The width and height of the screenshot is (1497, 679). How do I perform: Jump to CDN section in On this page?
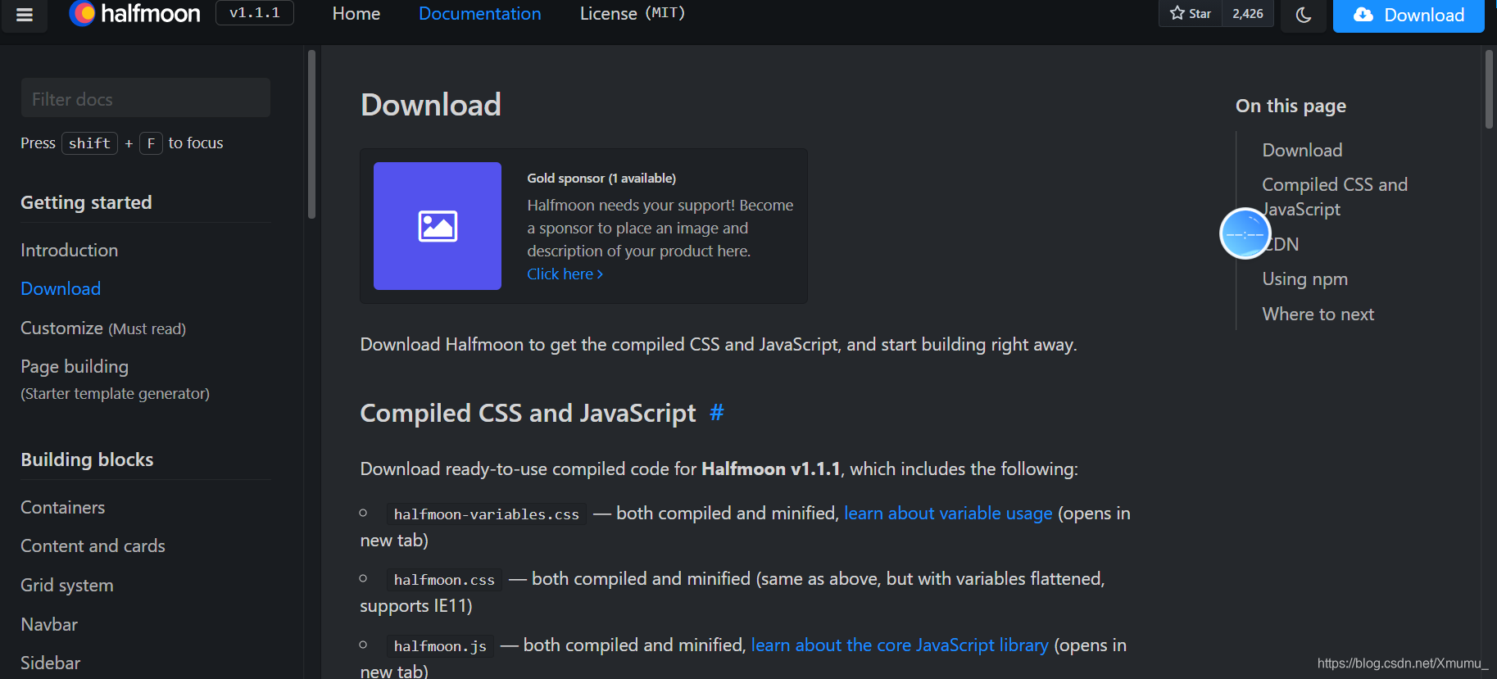coord(1282,244)
